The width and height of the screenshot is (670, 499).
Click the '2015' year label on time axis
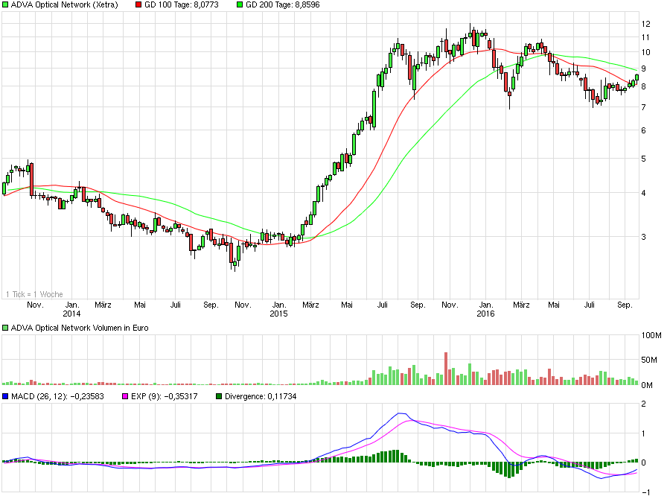[x=278, y=314]
